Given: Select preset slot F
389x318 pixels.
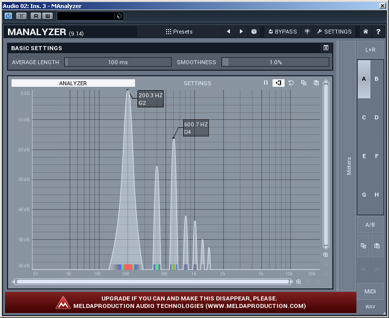Looking at the screenshot, I should point(376,156).
